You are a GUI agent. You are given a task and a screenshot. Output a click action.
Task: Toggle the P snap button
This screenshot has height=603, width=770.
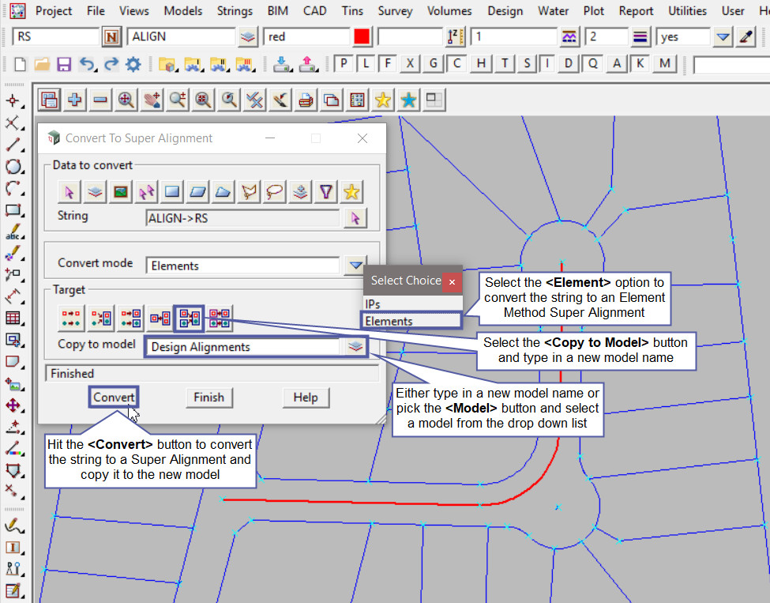click(342, 64)
